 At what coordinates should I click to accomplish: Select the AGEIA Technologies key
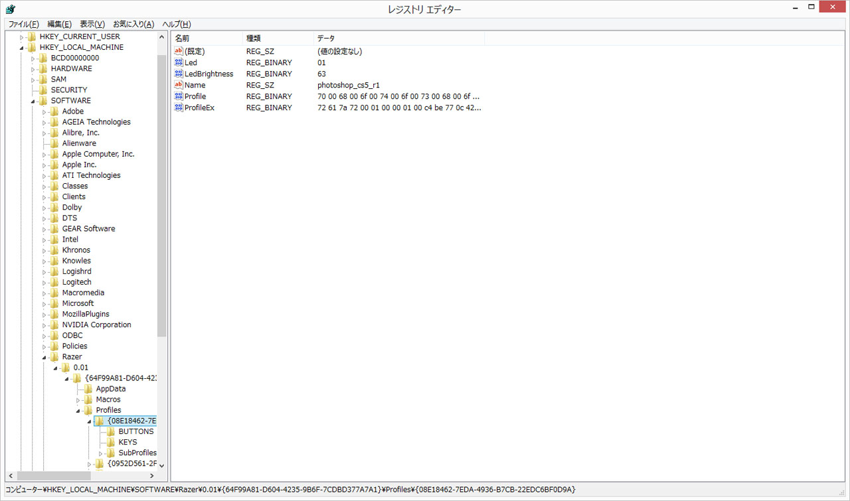point(96,122)
